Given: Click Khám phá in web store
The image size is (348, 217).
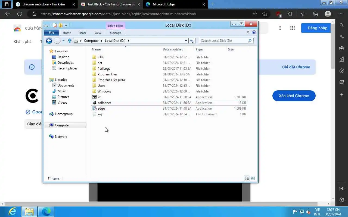Looking at the screenshot, I should [x=23, y=42].
